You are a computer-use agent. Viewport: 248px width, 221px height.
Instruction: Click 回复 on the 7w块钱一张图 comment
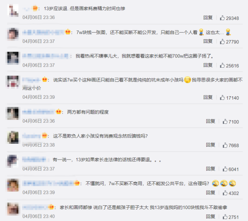tap(208, 41)
